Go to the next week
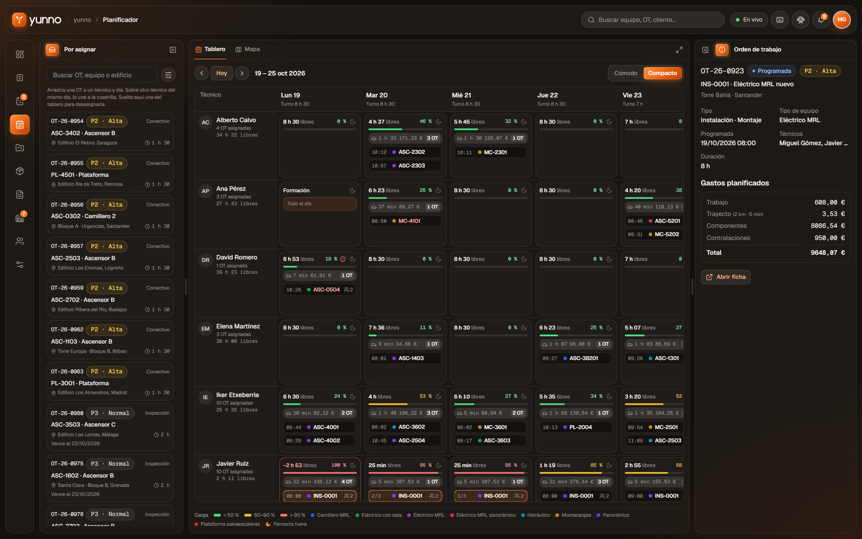This screenshot has width=862, height=539. coord(242,73)
